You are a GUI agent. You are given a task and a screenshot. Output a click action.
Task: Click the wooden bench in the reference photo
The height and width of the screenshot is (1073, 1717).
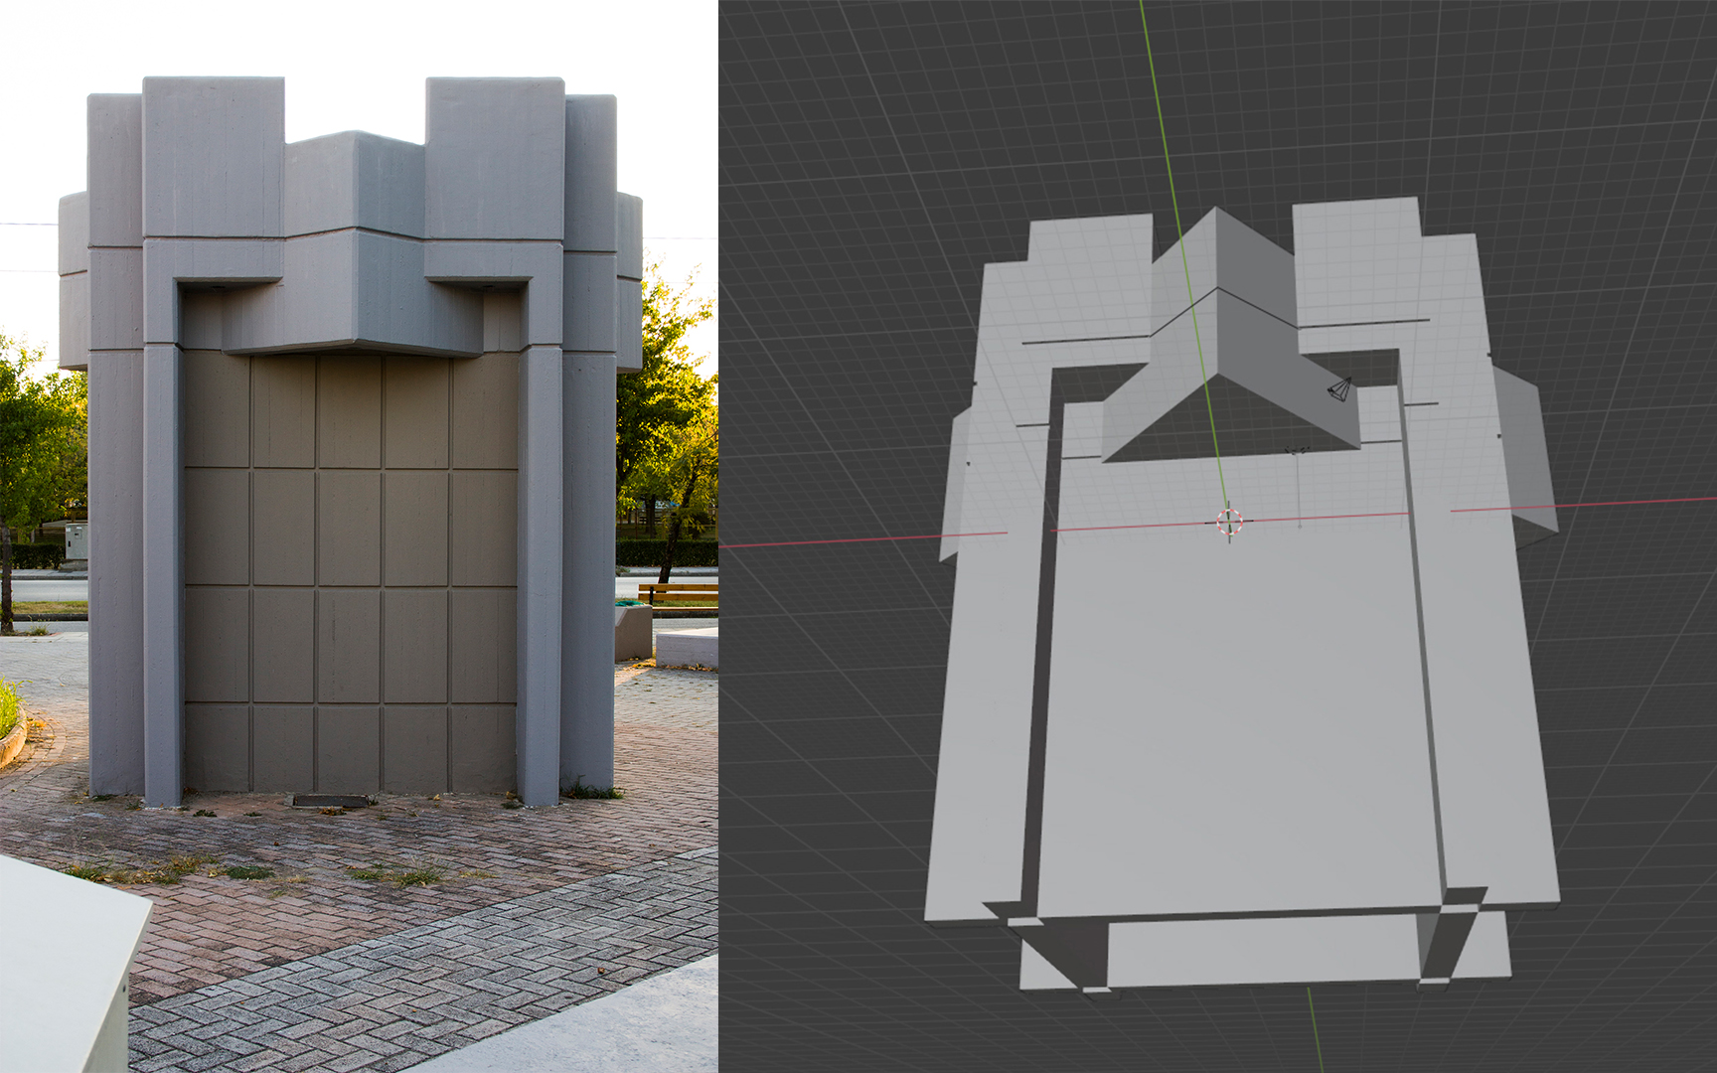click(679, 593)
